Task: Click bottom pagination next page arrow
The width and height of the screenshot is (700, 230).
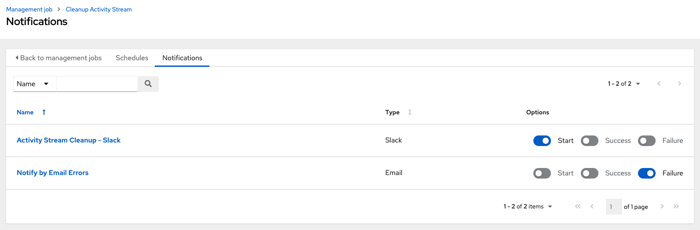Action: click(x=662, y=206)
